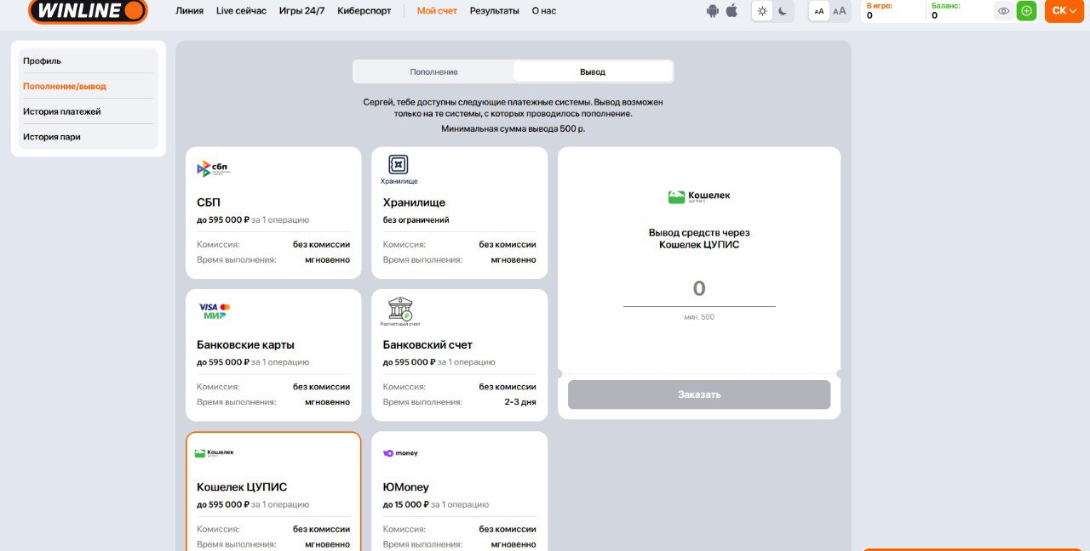
Task: Click 'мин. 500' hint under amount field
Action: pos(699,317)
